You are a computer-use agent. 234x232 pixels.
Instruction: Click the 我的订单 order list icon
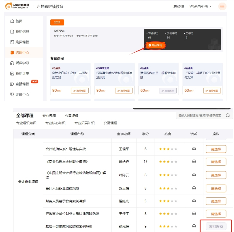(12, 73)
